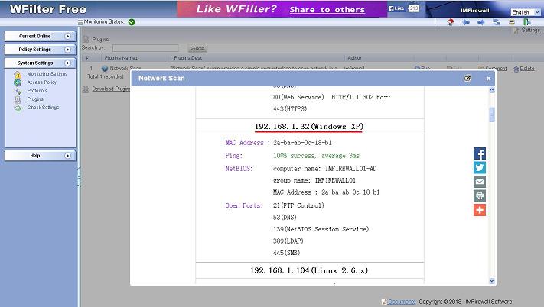Open Protocols in sidebar
This screenshot has width=544, height=307.
37,91
